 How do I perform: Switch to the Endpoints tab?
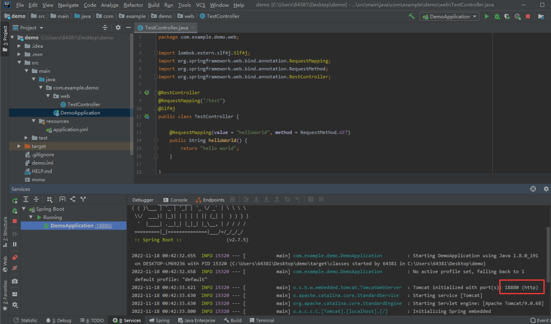click(x=210, y=200)
